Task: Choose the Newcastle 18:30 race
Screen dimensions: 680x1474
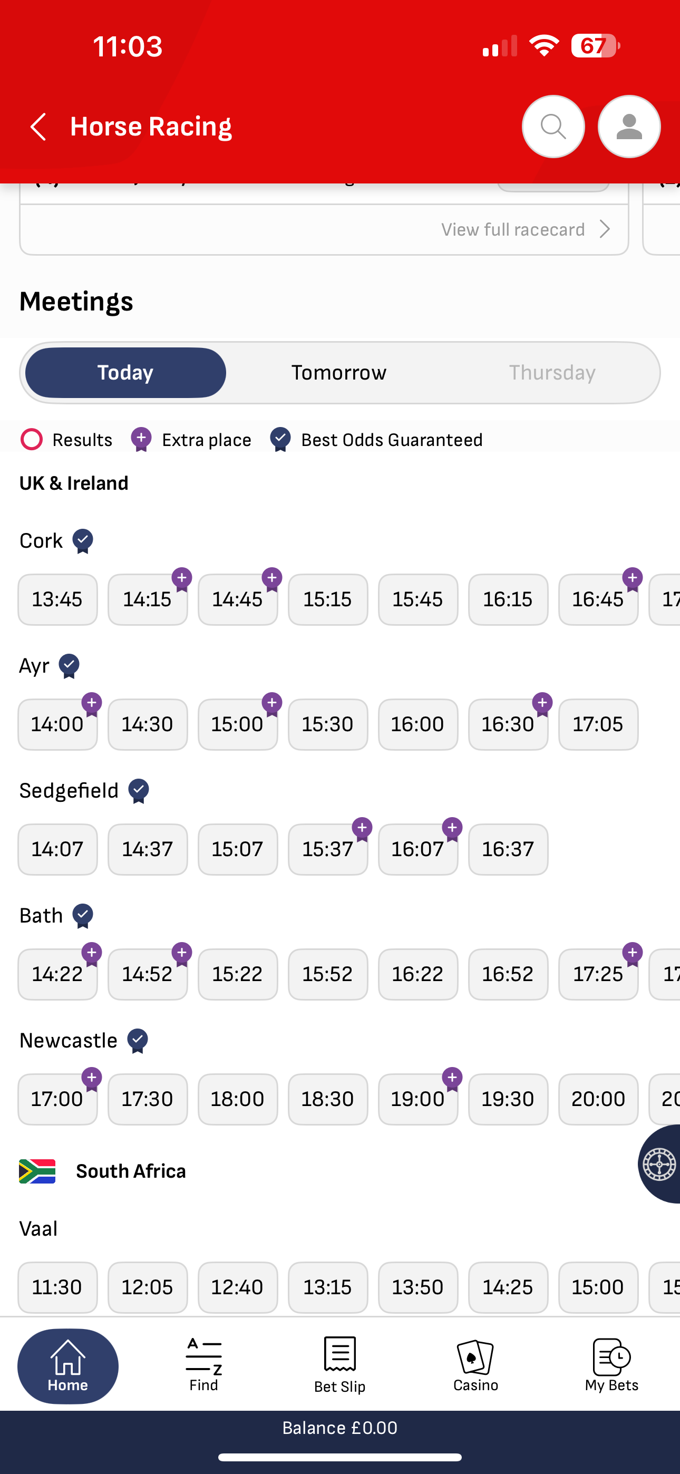Action: click(328, 1099)
